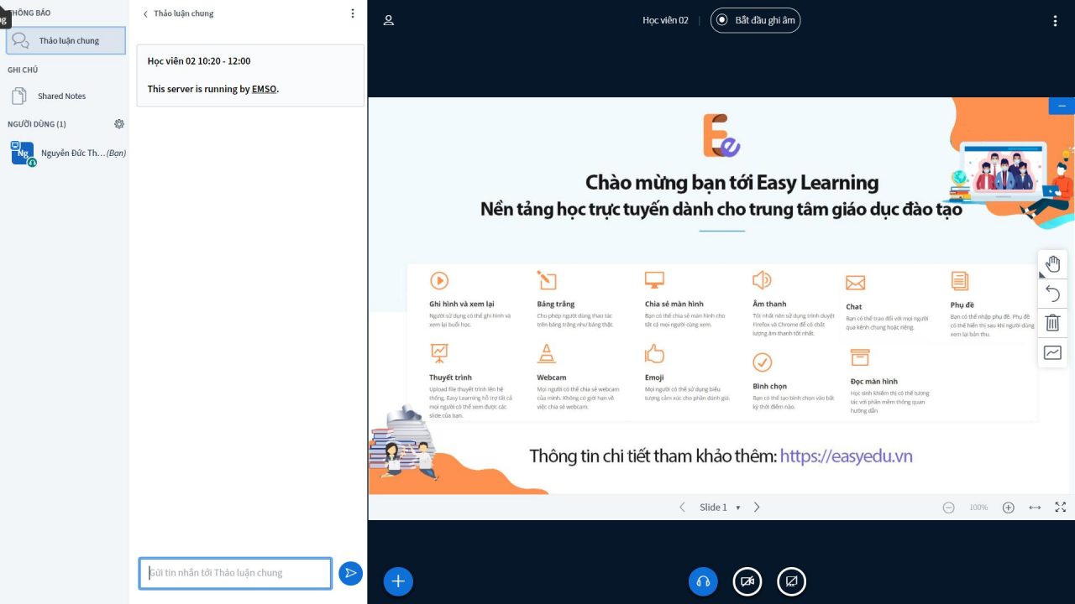Open the chat options three-dot menu
The width and height of the screenshot is (1075, 604).
click(x=352, y=13)
